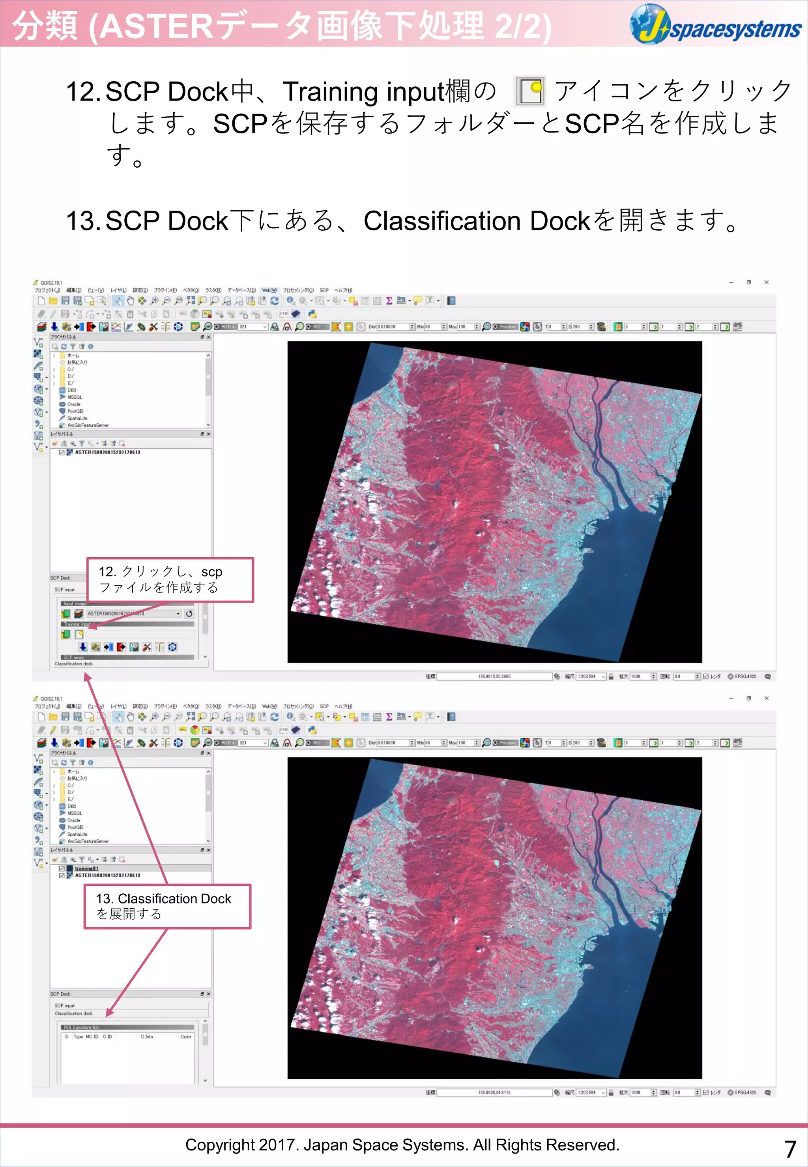The width and height of the screenshot is (808, 1167).
Task: Toggle the render (レンダ) checkbox in upper status bar
Action: 706,676
